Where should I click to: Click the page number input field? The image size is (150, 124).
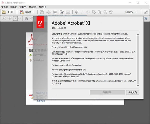click(15, 18)
